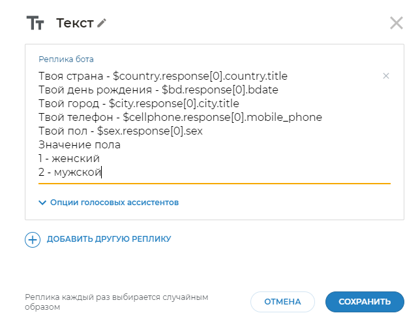
Task: Click the pencil icon to rename the block
Action: [x=102, y=24]
